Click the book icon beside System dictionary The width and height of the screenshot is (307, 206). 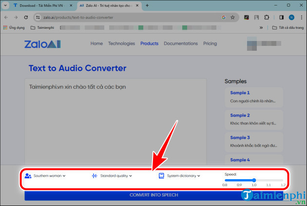[161, 176]
